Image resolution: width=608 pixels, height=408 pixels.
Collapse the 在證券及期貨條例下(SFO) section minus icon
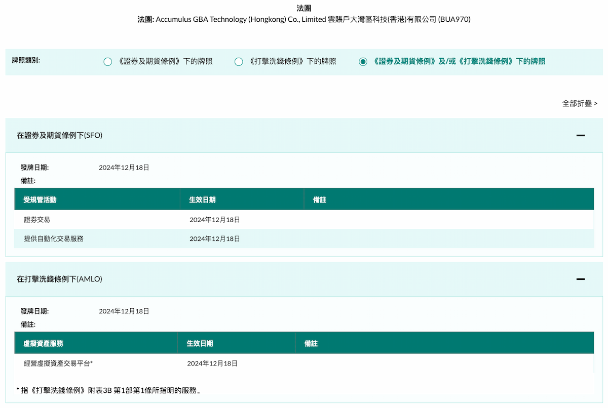coord(581,135)
